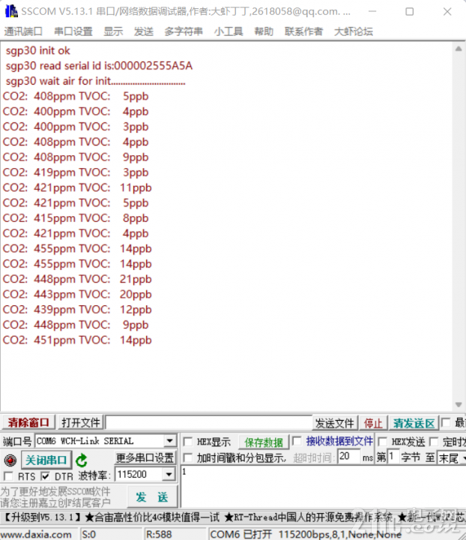The width and height of the screenshot is (466, 540).
Task: Click the reading 'CO2: 419ppm TVOC: 3ppb'
Action: 76,172
